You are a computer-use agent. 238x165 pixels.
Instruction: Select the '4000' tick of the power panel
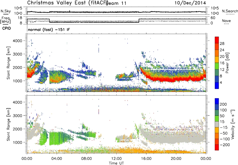click(17, 41)
